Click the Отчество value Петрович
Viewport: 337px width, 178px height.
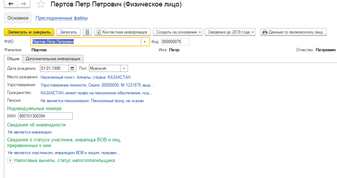[325, 50]
